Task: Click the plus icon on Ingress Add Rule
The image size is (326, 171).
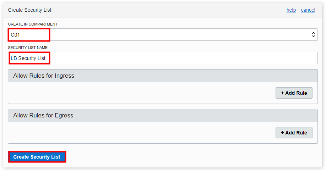Action: 282,93
